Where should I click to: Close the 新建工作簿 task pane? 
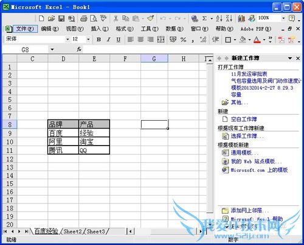298,59
